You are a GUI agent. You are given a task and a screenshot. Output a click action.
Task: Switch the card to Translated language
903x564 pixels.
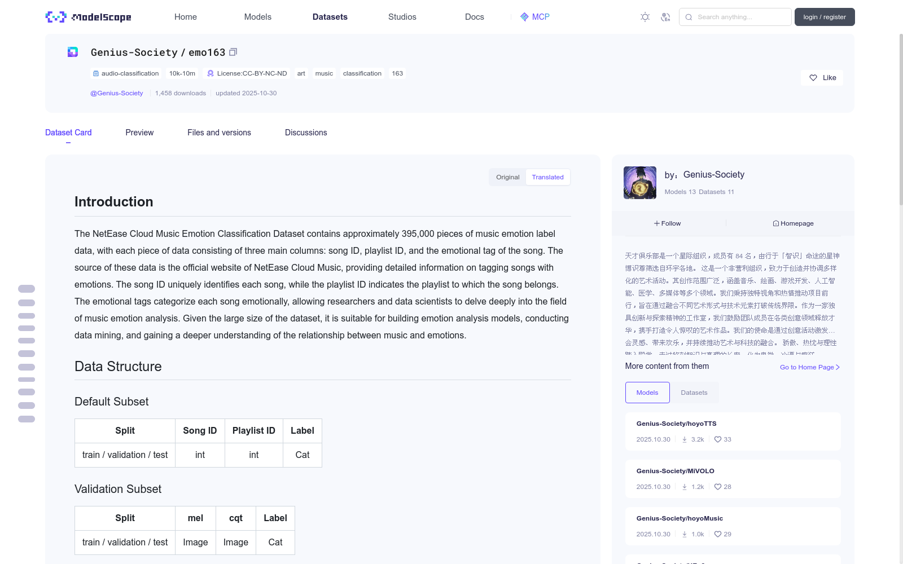tap(547, 177)
